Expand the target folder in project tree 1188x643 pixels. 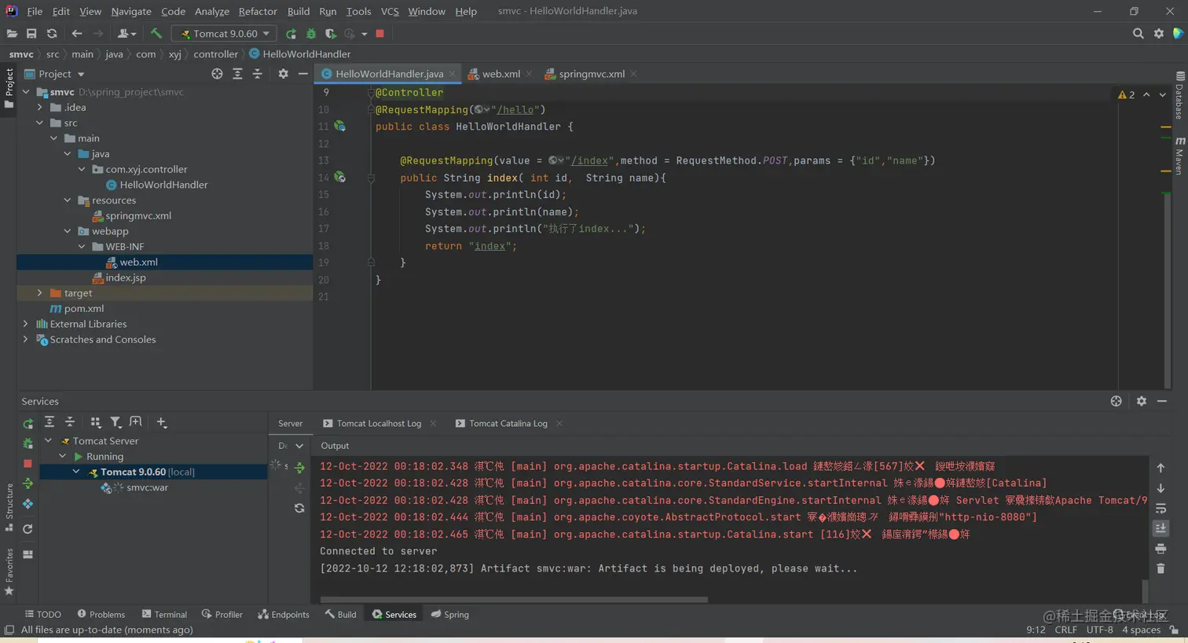click(40, 293)
